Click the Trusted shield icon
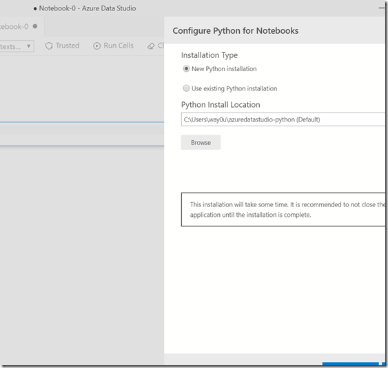Image resolution: width=388 pixels, height=368 pixels. point(49,46)
